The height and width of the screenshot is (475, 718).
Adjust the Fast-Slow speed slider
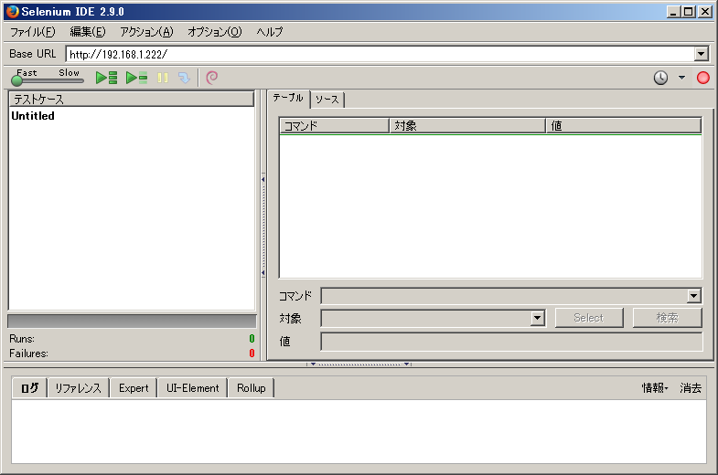coord(48,81)
